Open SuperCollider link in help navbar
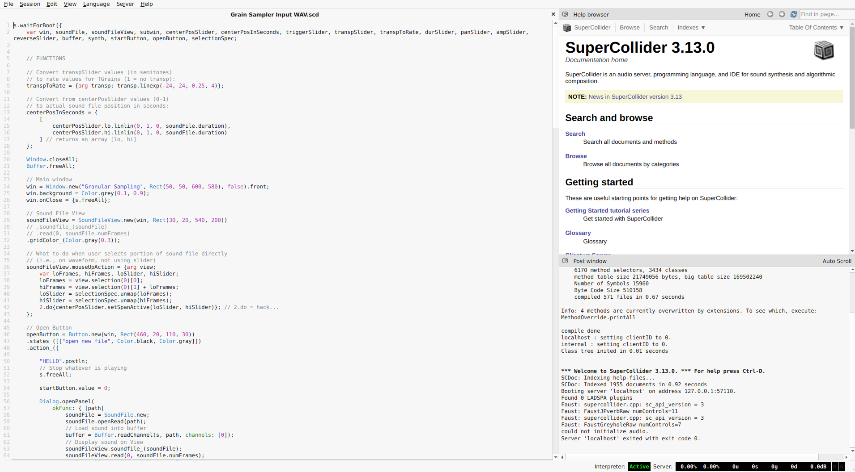 (592, 28)
